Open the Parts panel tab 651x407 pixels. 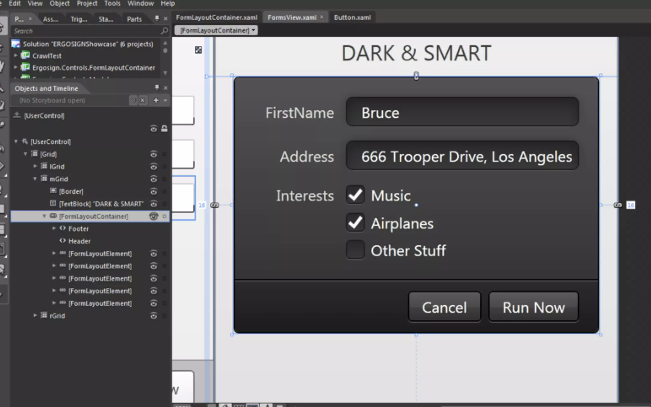(134, 19)
